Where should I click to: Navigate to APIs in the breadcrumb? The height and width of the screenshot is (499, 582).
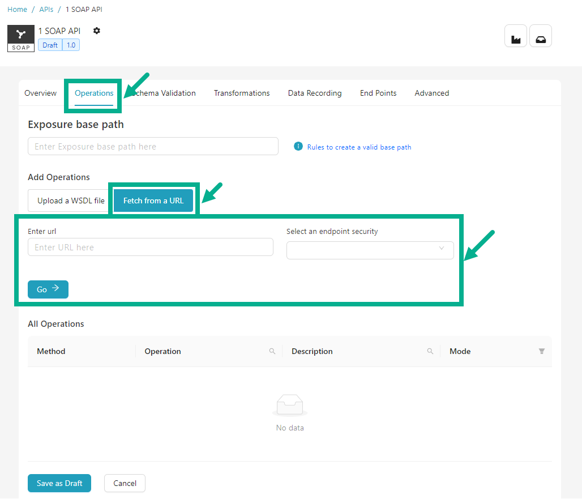tap(46, 10)
